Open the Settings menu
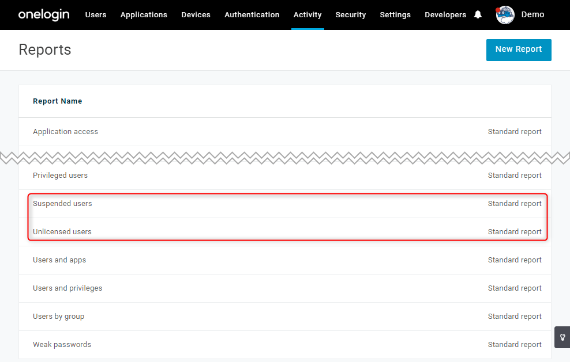The width and height of the screenshot is (570, 362). tap(395, 15)
